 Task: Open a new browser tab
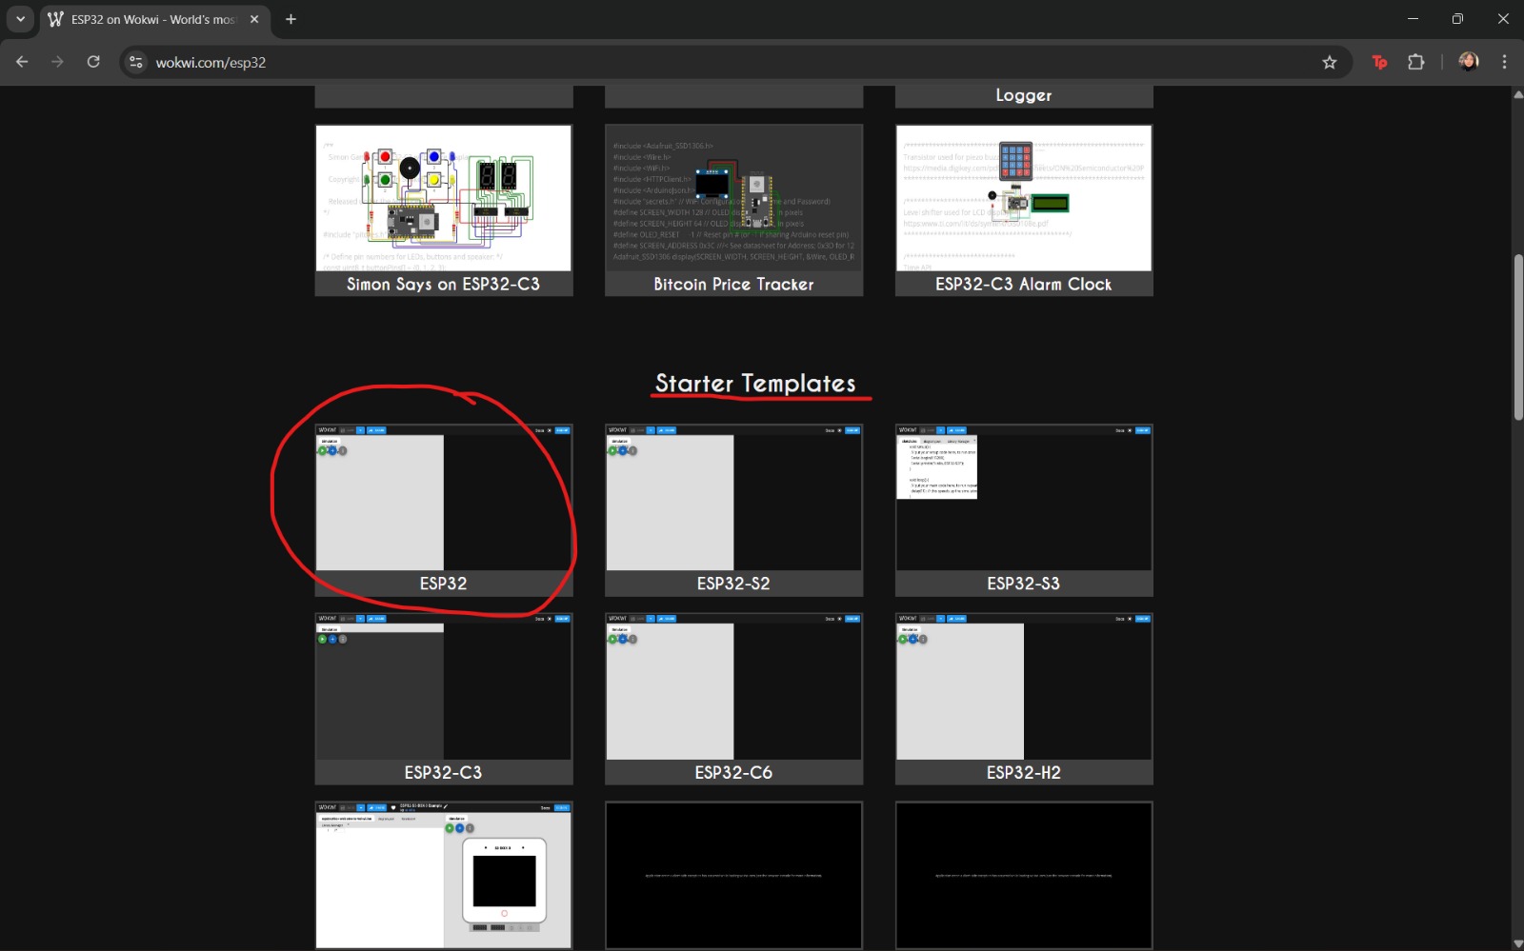[291, 19]
